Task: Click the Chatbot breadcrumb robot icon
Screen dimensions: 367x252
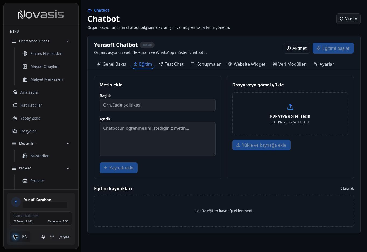Action: [x=89, y=10]
